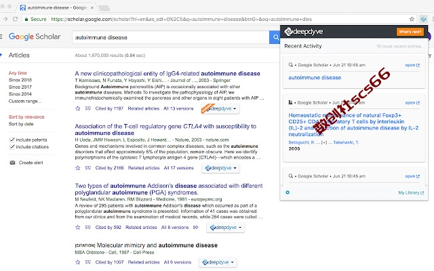Open IgG4-related autoimmune disease article title

click(x=167, y=74)
